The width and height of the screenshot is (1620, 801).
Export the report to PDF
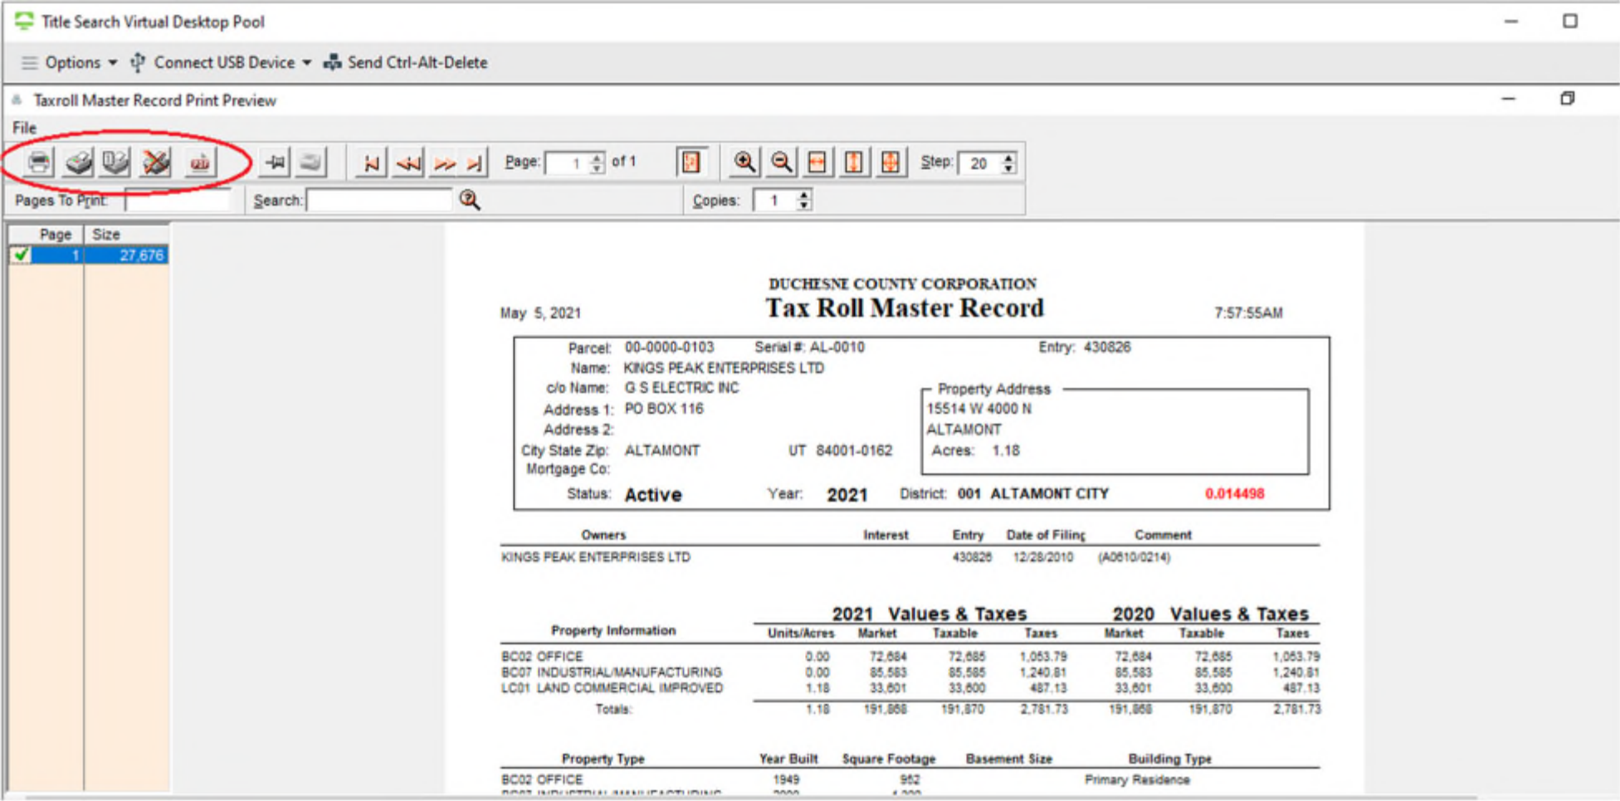tap(199, 162)
